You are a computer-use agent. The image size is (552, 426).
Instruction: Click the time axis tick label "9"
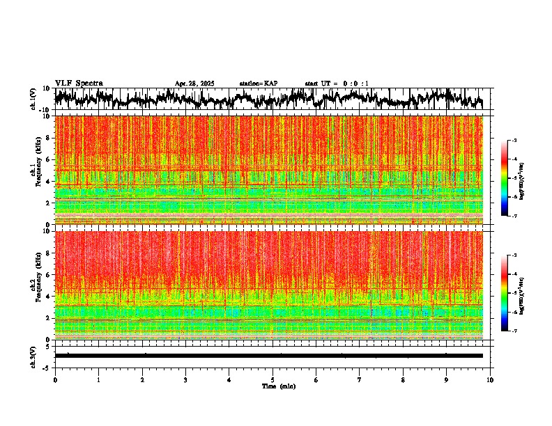(446, 380)
